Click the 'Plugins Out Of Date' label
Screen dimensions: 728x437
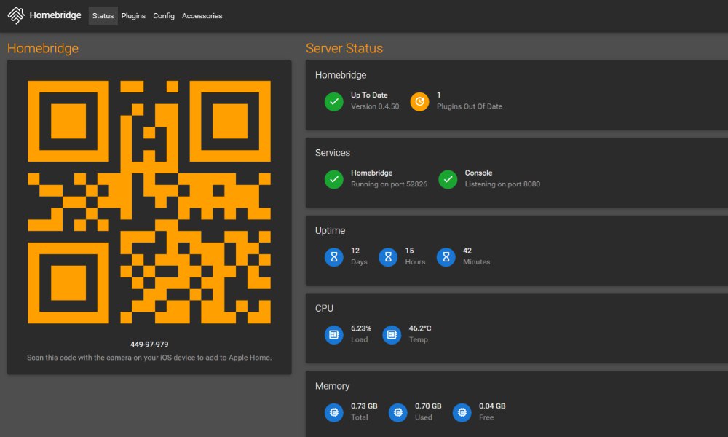(x=470, y=106)
